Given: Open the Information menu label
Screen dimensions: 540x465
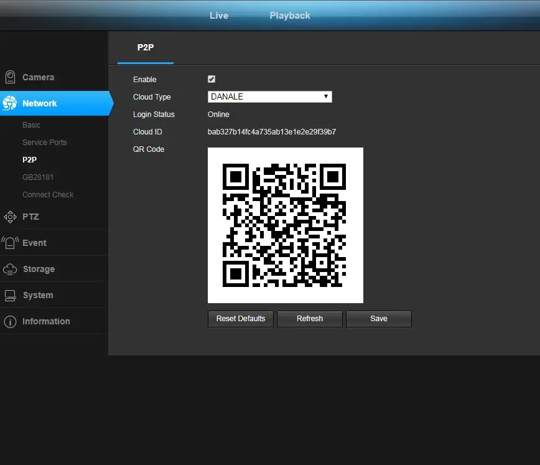Looking at the screenshot, I should pyautogui.click(x=46, y=322).
